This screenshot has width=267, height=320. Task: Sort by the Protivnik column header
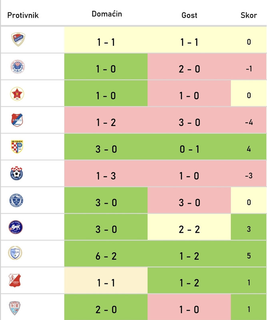tap(23, 15)
